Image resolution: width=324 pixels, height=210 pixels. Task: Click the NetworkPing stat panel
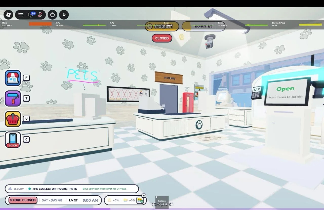[297, 24]
